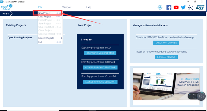
Task: Open the Twitter bird icon
Action: 183,7
